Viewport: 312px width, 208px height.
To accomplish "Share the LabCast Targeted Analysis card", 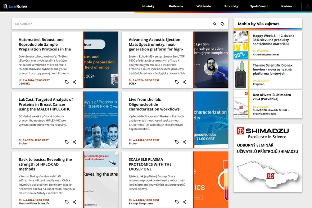I will pos(74,142).
